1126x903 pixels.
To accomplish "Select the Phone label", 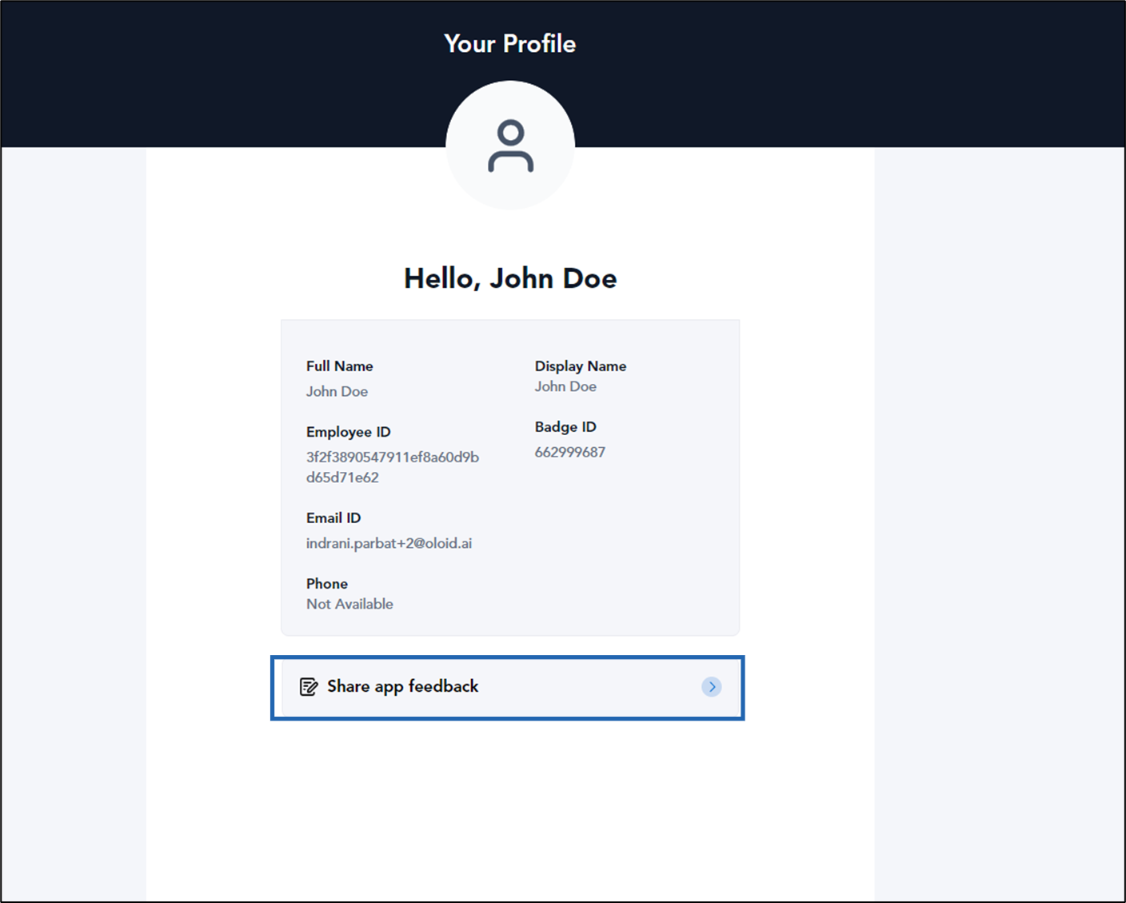I will (327, 584).
